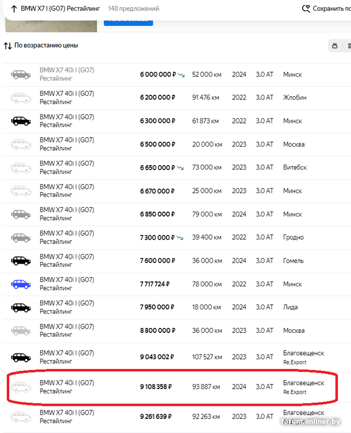Click the BMW X7 I (G07) Рестайлинг header title
The height and width of the screenshot is (433, 351).
pyautogui.click(x=60, y=9)
